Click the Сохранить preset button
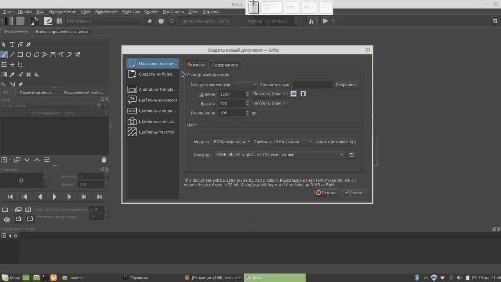 coord(346,85)
